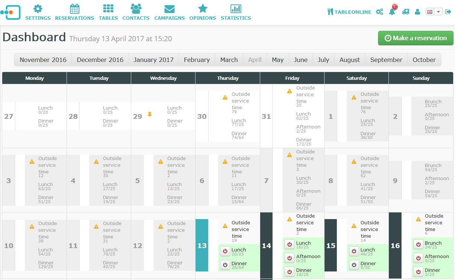
Task: Toggle Afternoon service power button on Friday 14
Action: point(289,258)
